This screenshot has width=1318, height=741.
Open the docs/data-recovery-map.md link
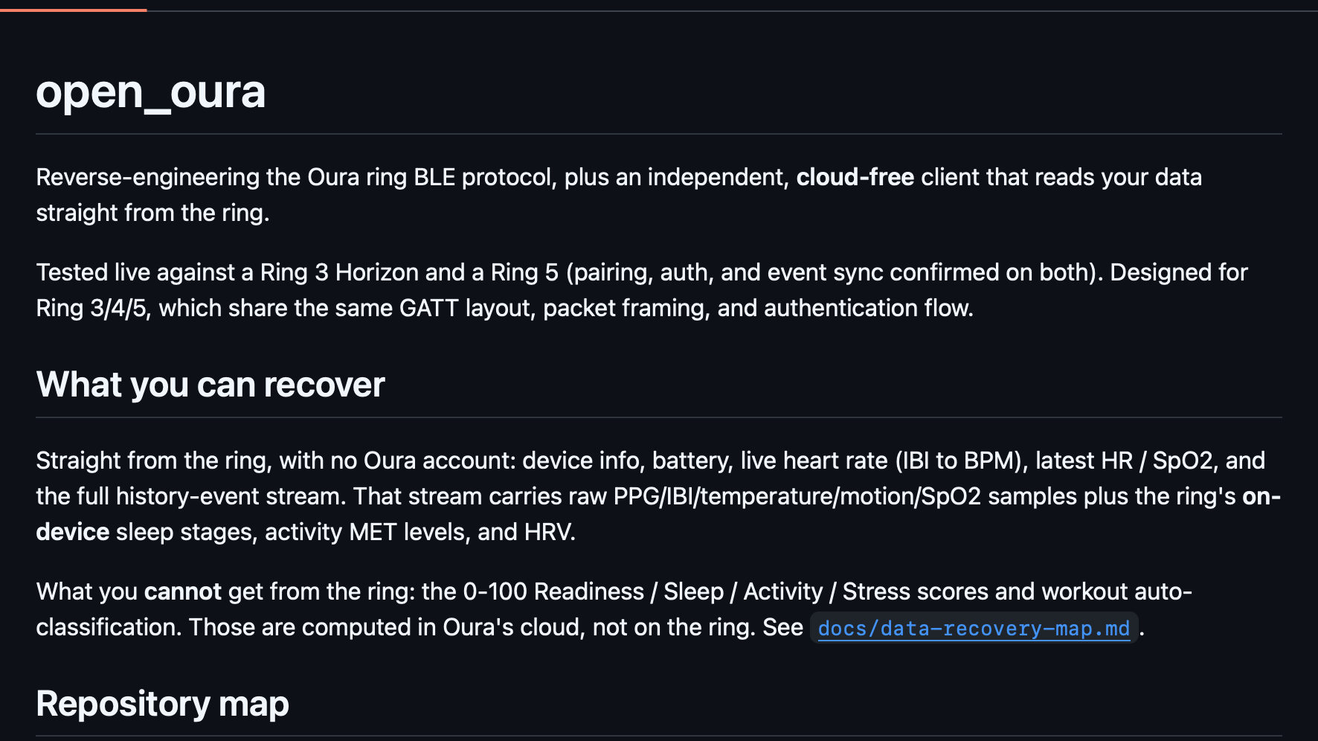point(974,629)
